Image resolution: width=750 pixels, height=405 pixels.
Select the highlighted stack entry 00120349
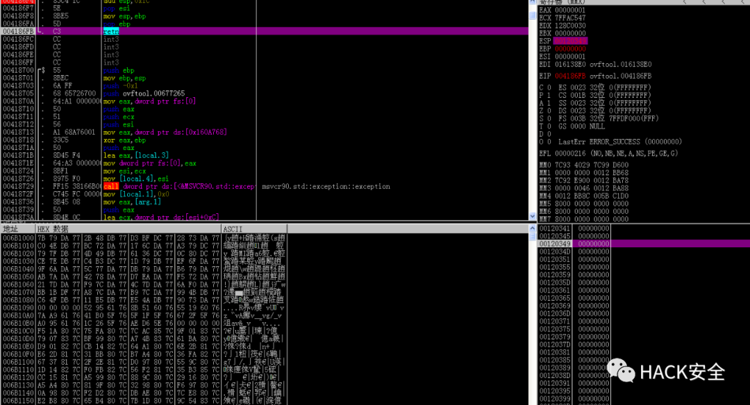point(644,244)
